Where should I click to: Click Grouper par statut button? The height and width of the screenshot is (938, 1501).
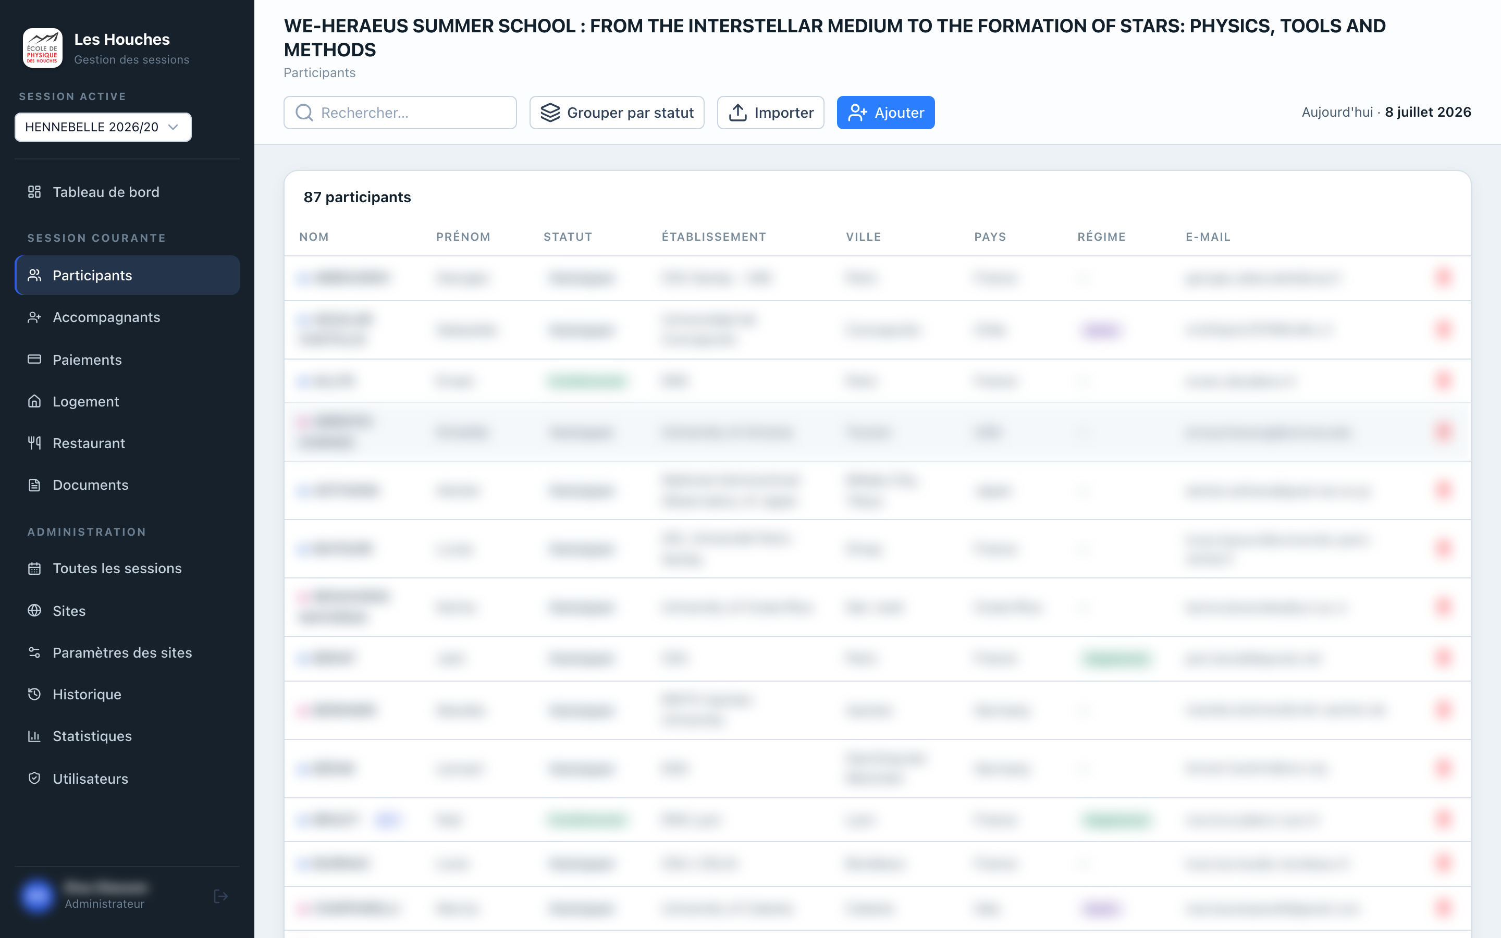[x=617, y=112]
